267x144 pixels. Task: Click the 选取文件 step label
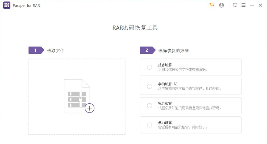tap(56, 51)
